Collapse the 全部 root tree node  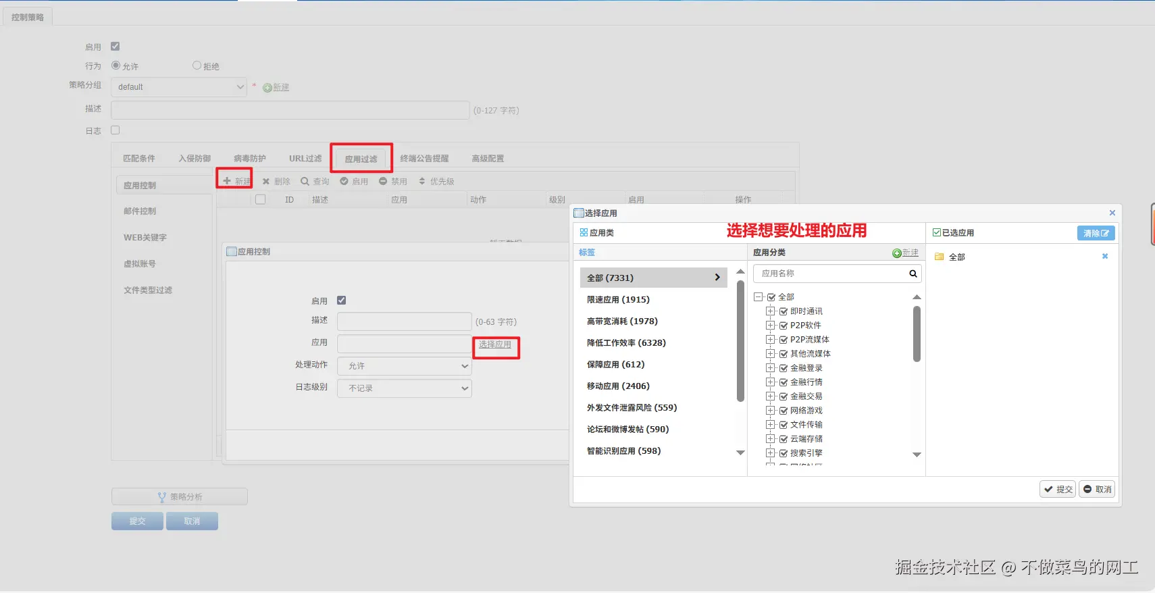click(759, 296)
